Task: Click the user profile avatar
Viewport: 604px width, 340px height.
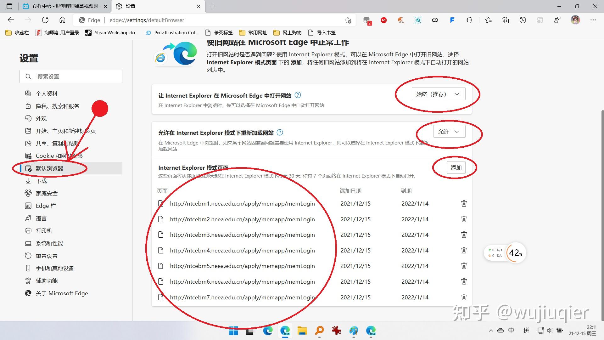Action: coord(575,20)
